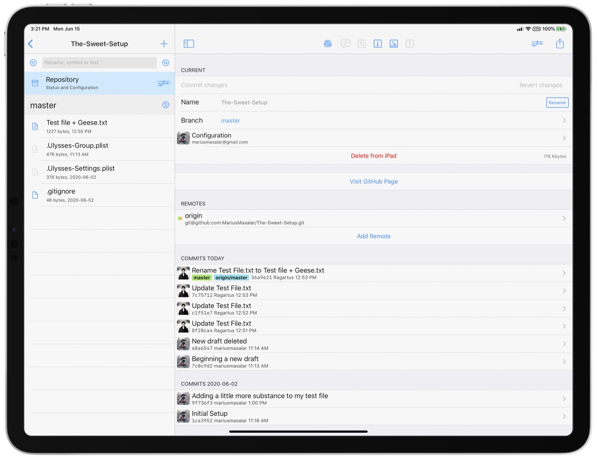597x460 pixels.
Task: Tap the origin/master tag on latest commit
Action: (x=231, y=278)
